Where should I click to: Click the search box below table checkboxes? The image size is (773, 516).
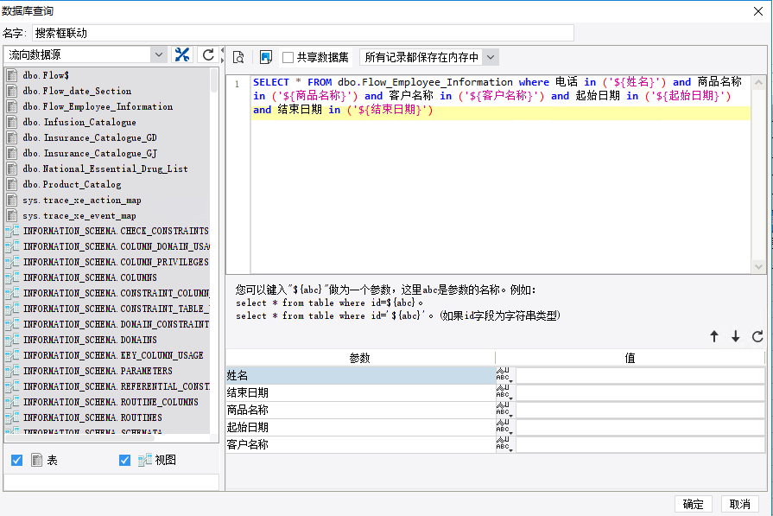point(111,482)
